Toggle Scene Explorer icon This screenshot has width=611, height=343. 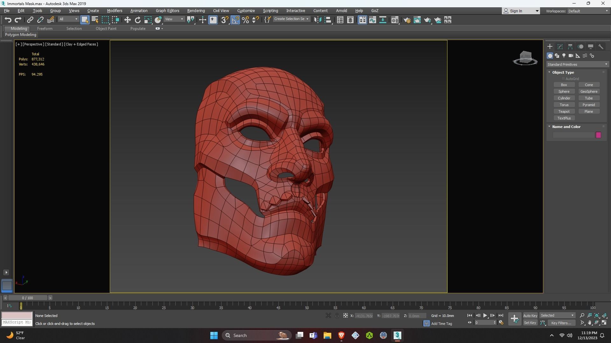pos(340,20)
